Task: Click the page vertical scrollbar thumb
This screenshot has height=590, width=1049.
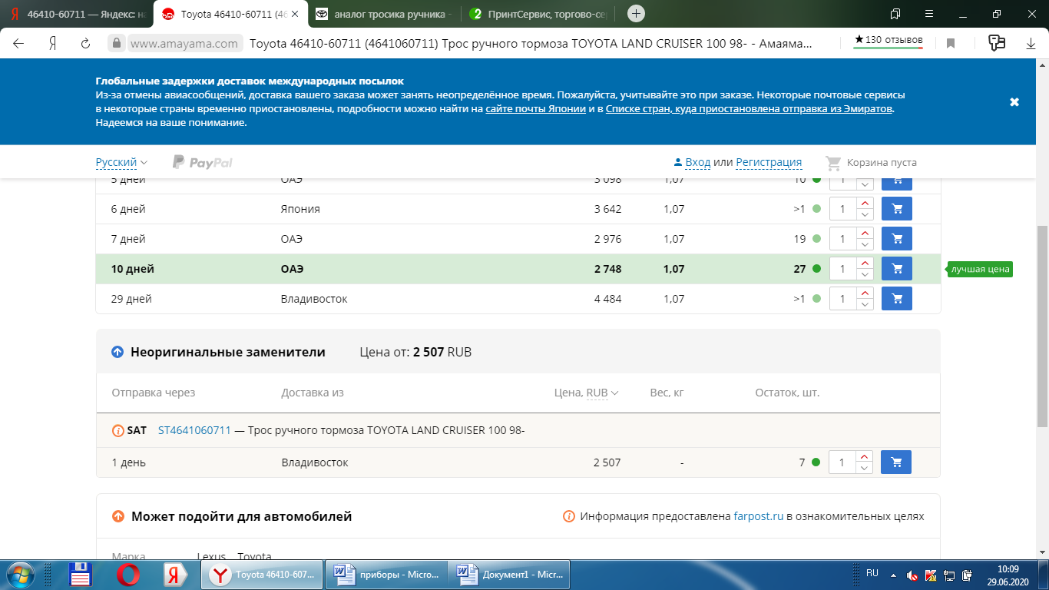Action: point(1042,326)
